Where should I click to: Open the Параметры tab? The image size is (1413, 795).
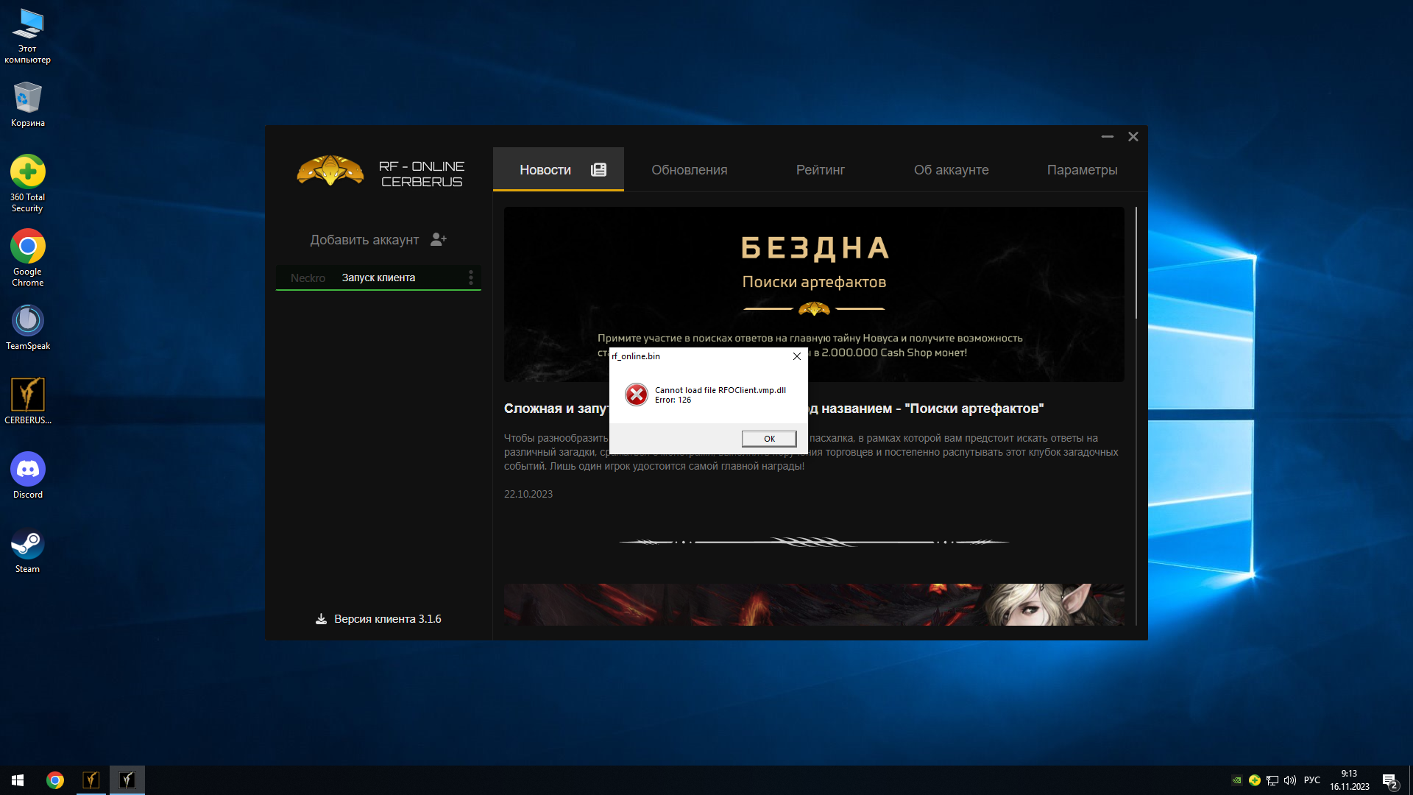pyautogui.click(x=1082, y=170)
